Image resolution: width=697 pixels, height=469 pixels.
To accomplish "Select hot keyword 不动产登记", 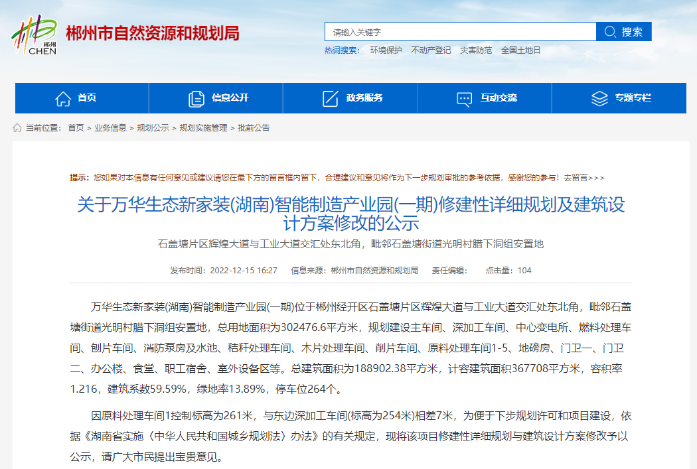I will pos(431,50).
